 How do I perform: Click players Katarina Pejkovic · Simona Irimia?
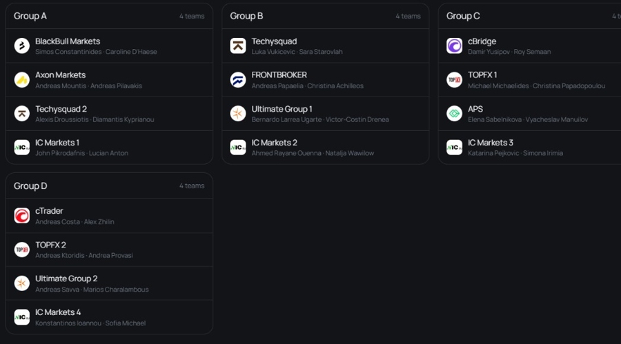tap(515, 153)
